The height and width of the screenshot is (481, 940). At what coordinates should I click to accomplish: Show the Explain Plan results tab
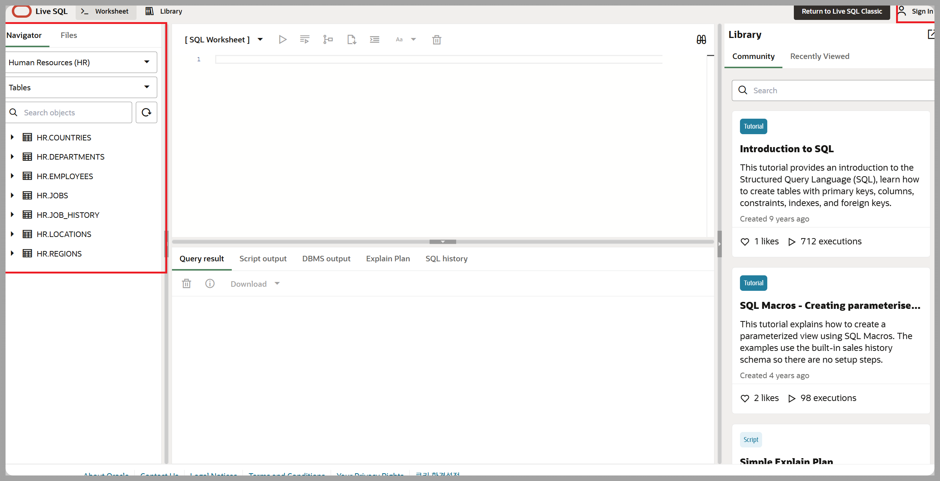(388, 259)
